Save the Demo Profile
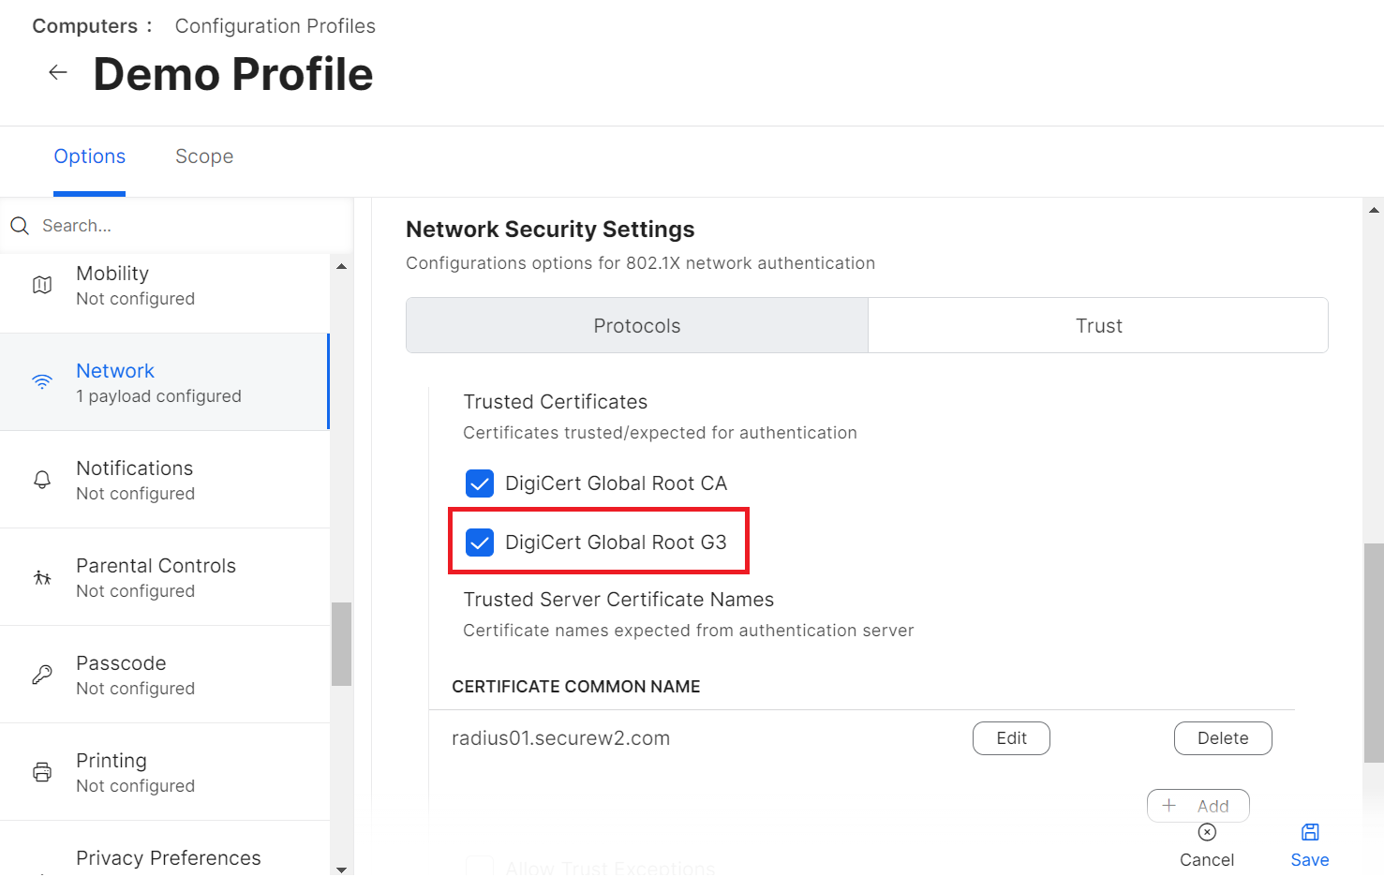 click(1310, 845)
